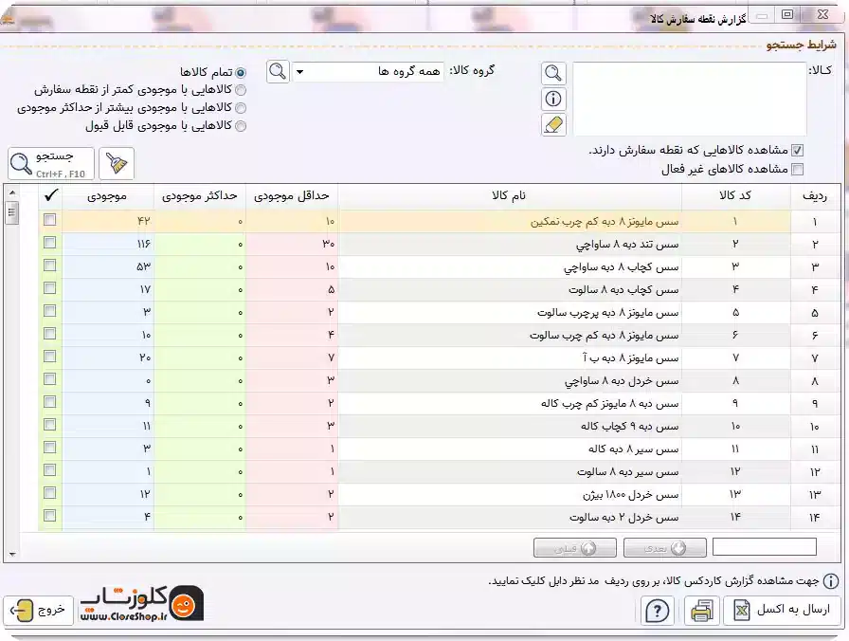
Task: Select کالاهایی با موجودی قابل قبول option
Action: [241, 126]
